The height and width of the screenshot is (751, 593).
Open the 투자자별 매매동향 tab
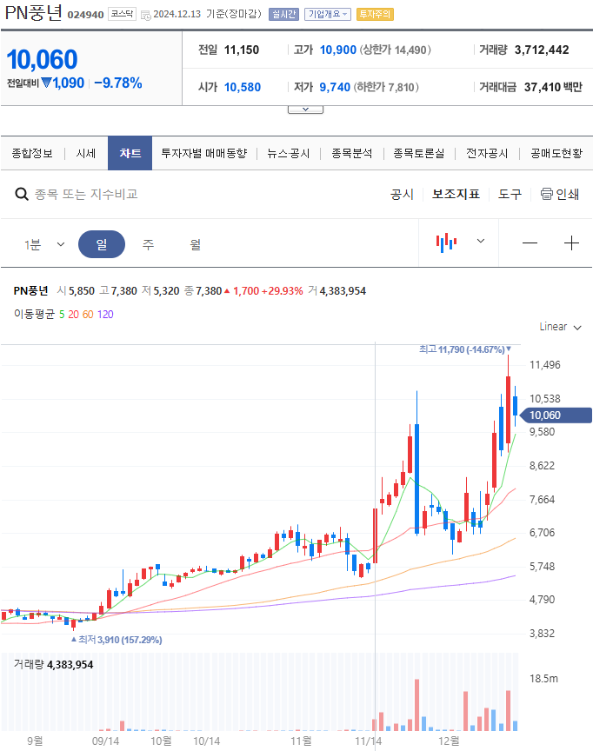pos(204,153)
